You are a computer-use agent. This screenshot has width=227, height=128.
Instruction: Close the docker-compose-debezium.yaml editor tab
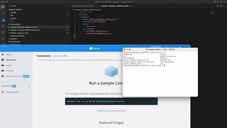pos(132,6)
